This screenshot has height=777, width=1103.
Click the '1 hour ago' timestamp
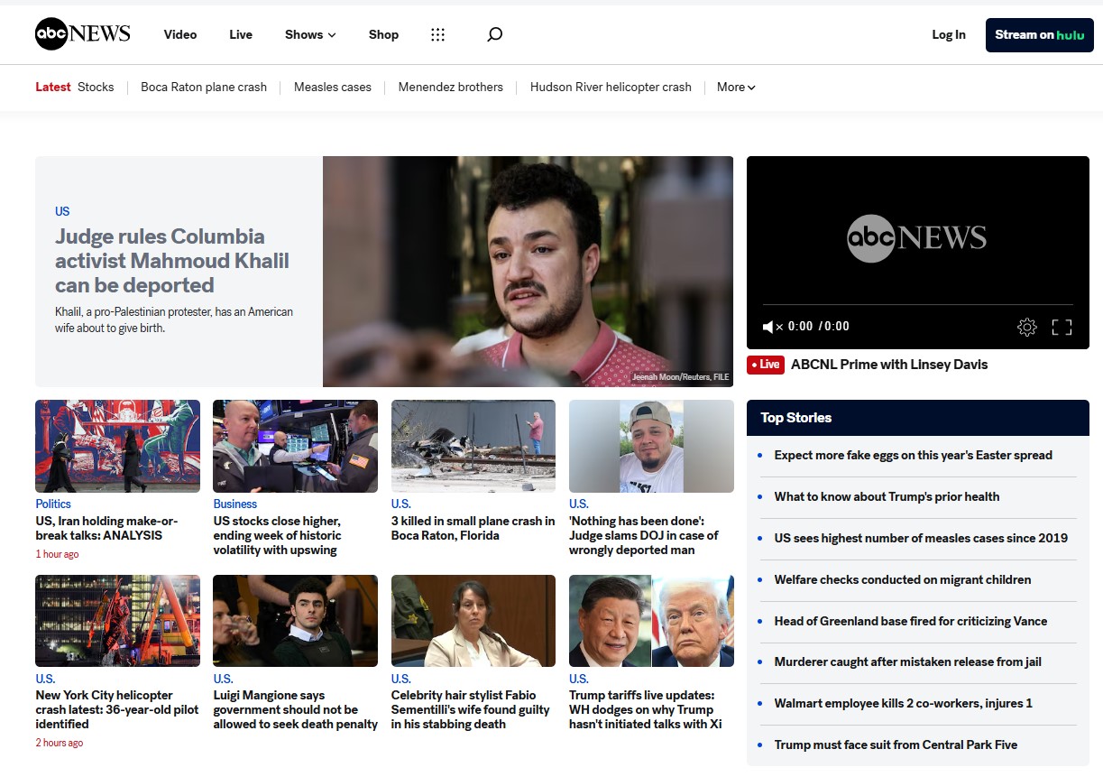(57, 554)
